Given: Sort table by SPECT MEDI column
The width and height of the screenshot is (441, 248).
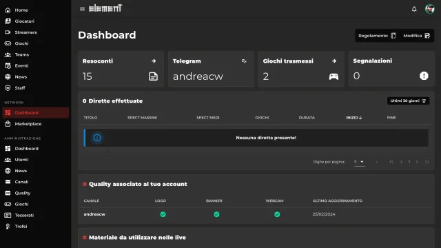Looking at the screenshot, I should (208, 118).
